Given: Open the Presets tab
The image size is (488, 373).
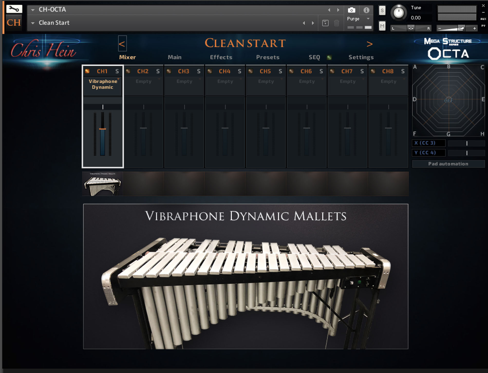Looking at the screenshot, I should tap(268, 57).
